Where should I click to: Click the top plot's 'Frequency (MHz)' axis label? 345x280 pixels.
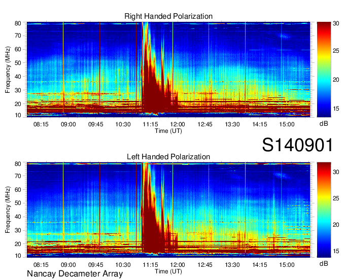pos(8,69)
